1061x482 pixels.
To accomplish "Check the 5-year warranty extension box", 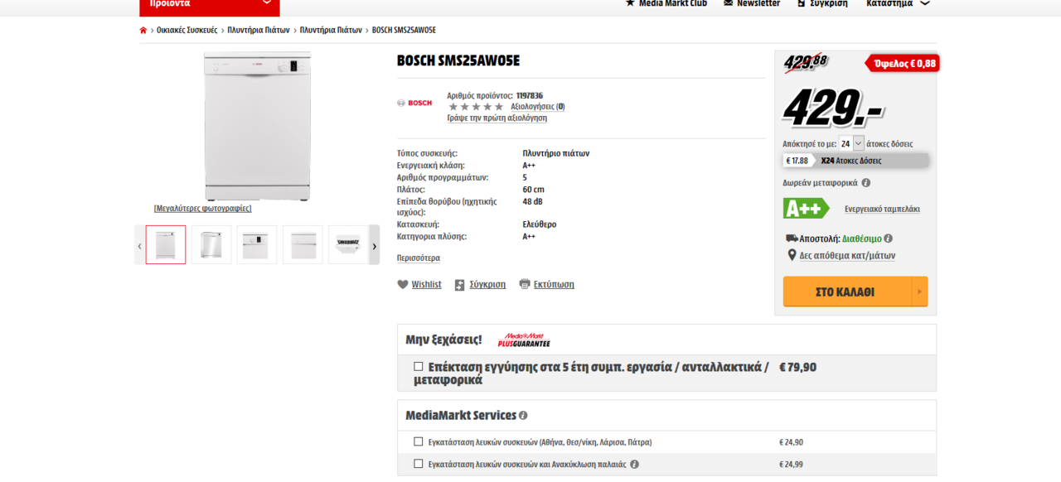I will [x=419, y=366].
